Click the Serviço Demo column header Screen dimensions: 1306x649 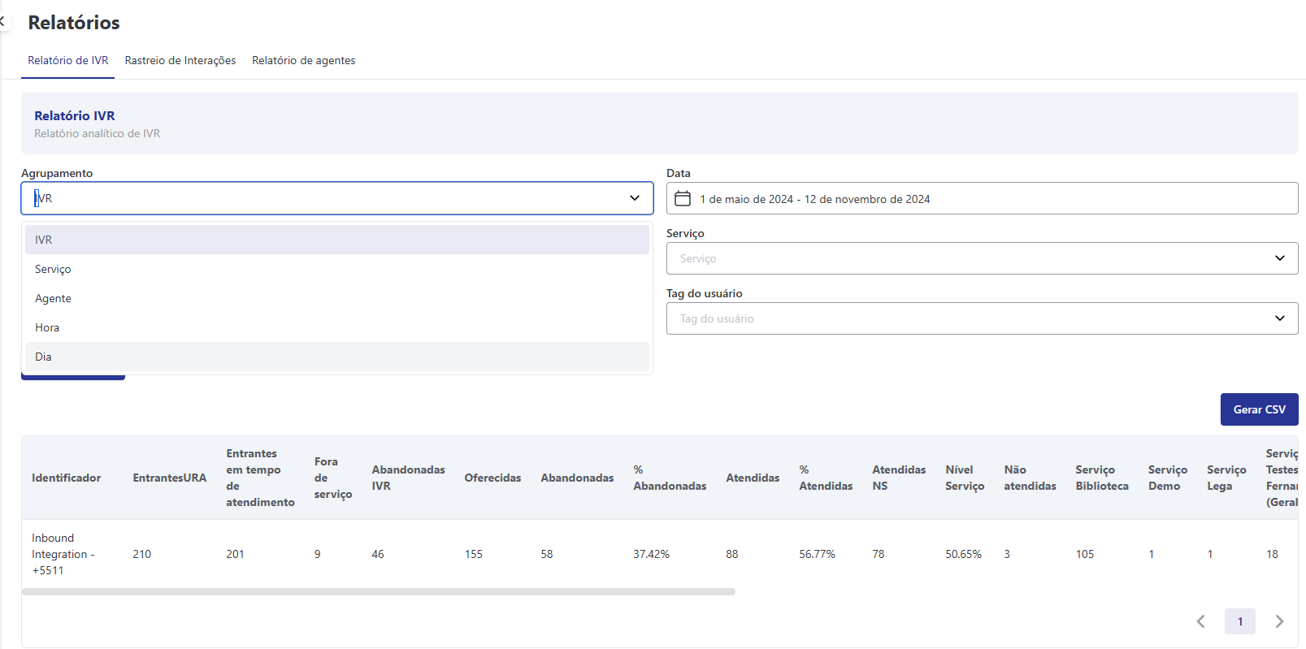[1168, 478]
